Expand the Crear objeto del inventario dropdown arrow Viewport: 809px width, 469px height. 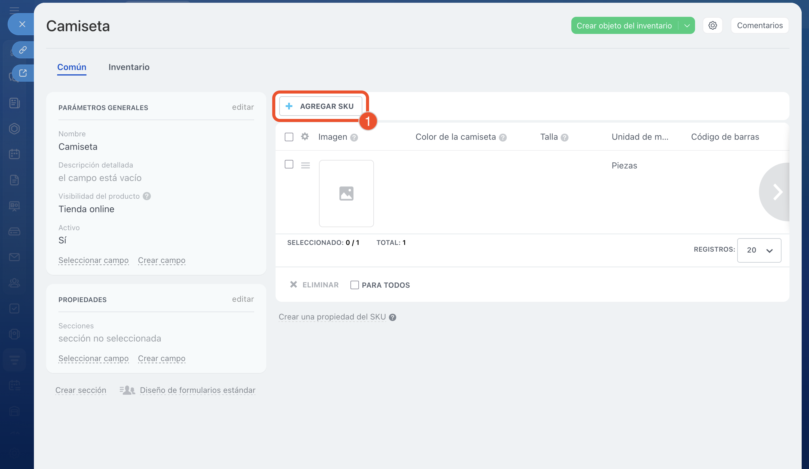coord(687,25)
